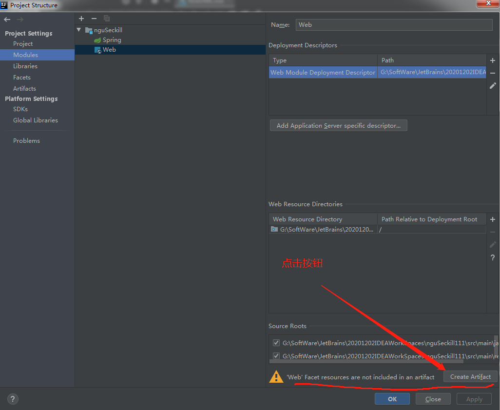The width and height of the screenshot is (500, 410).
Task: Click the Apply button
Action: [x=474, y=399]
